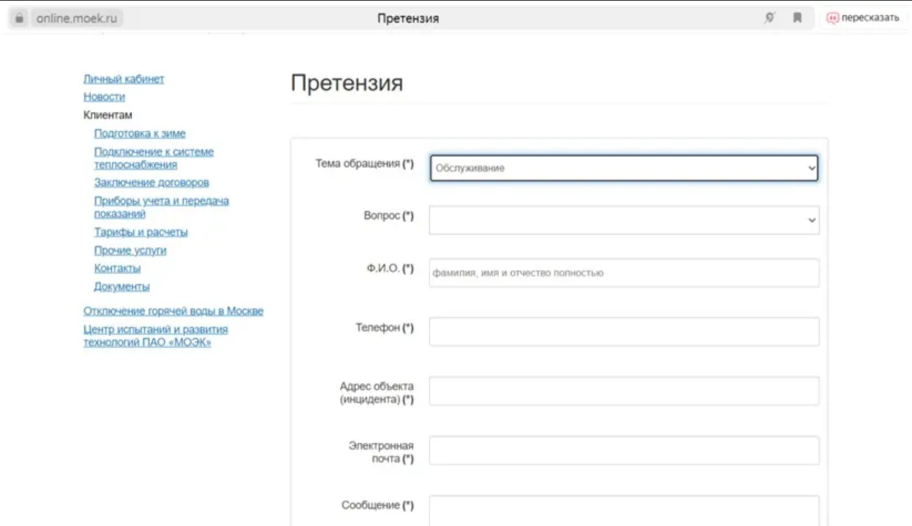Open 'Заключение договоров' sidebar link
The width and height of the screenshot is (912, 526).
(151, 183)
